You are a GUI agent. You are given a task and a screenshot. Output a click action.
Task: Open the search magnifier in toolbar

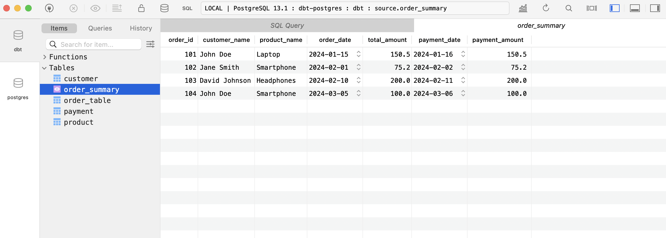point(569,8)
